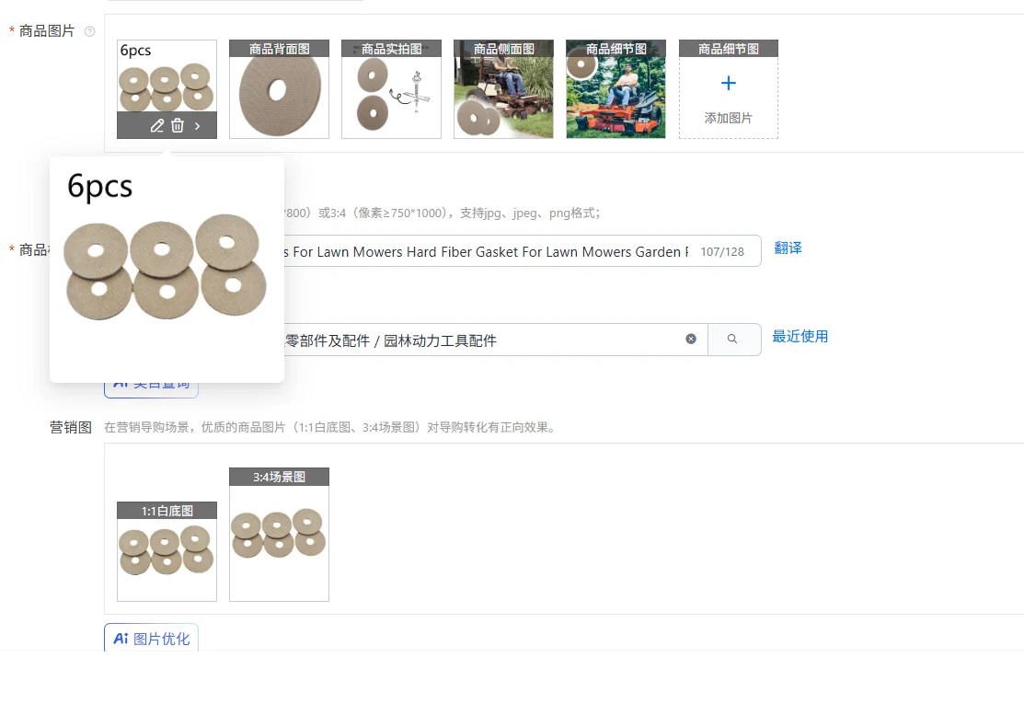Image resolution: width=1024 pixels, height=704 pixels.
Task: Click the product title input field
Action: [x=523, y=251]
